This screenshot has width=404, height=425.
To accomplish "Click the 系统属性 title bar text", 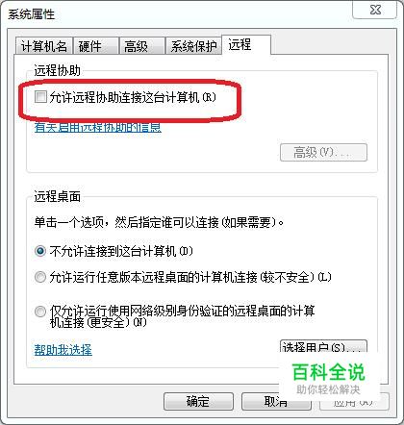I will coord(32,14).
